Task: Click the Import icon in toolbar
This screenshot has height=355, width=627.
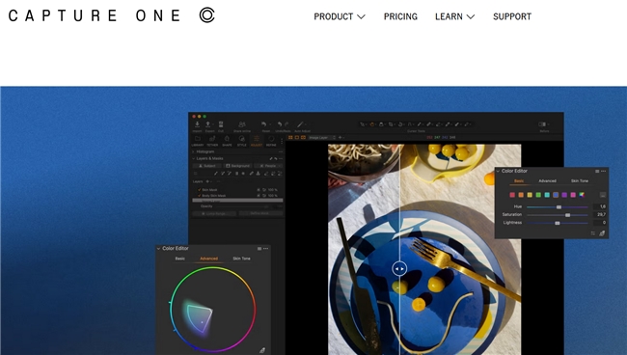Action: [x=197, y=124]
